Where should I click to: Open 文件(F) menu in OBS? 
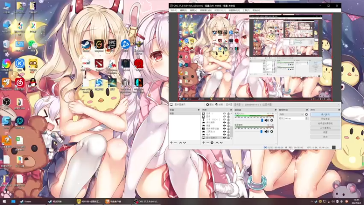(x=174, y=10)
